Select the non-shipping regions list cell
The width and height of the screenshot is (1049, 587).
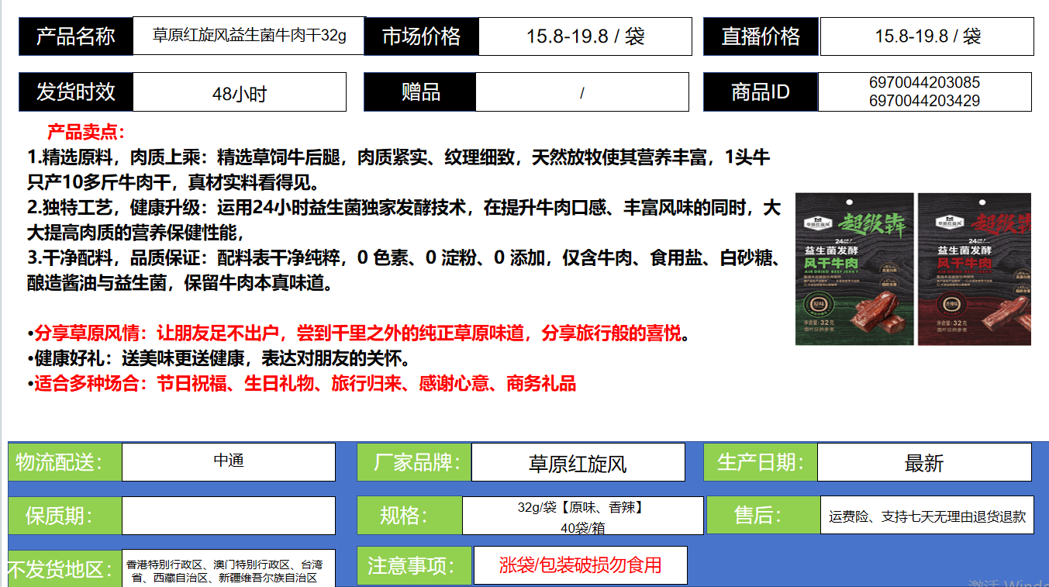pos(228,570)
